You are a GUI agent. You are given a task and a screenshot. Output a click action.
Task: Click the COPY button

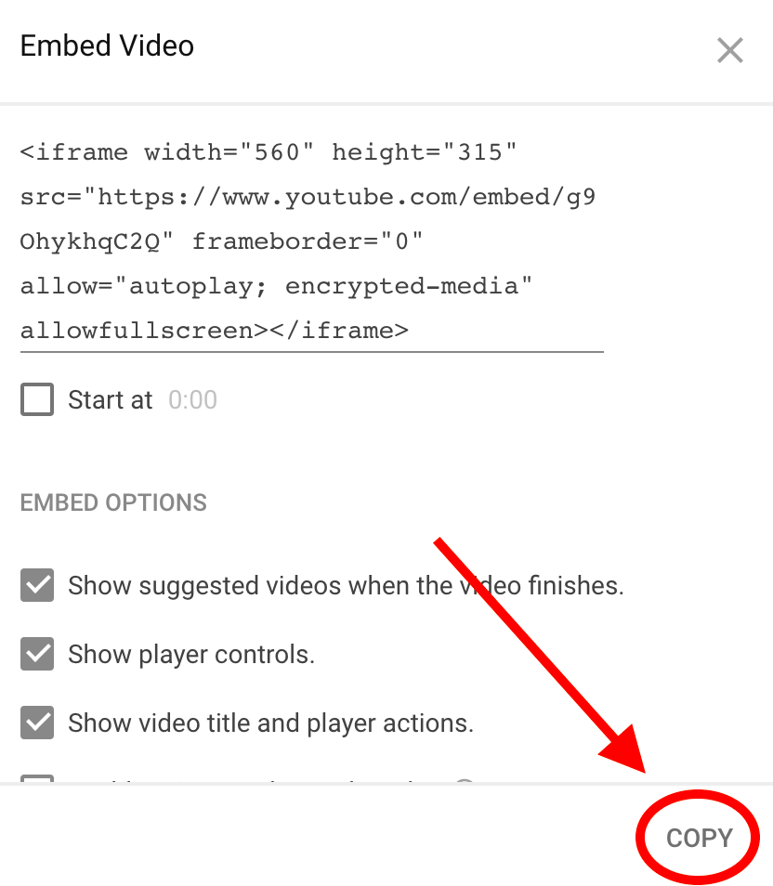click(700, 838)
